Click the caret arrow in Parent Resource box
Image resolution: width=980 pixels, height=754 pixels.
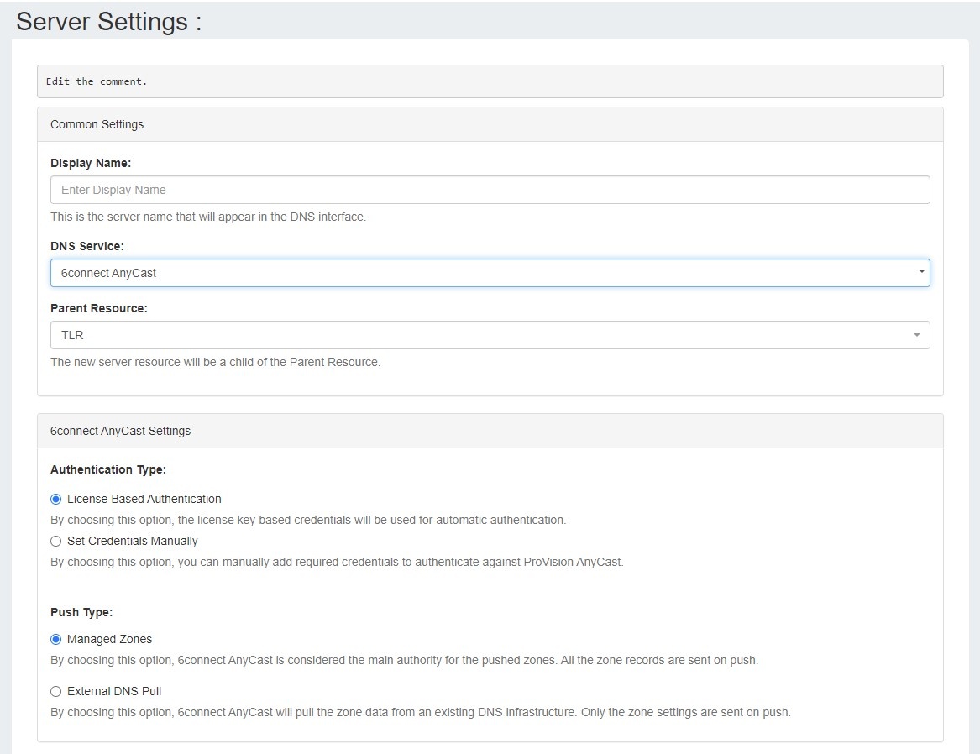917,336
